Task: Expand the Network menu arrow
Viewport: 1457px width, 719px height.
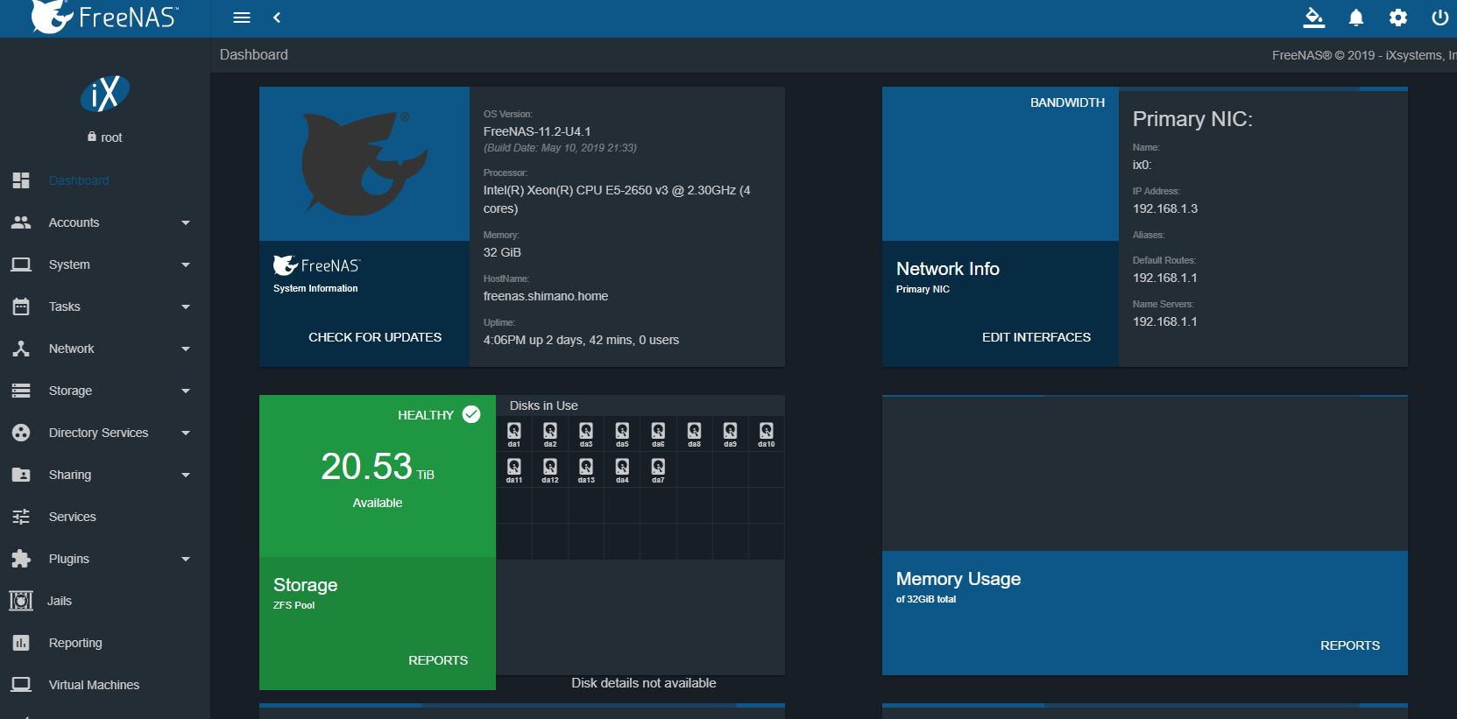Action: click(x=186, y=349)
